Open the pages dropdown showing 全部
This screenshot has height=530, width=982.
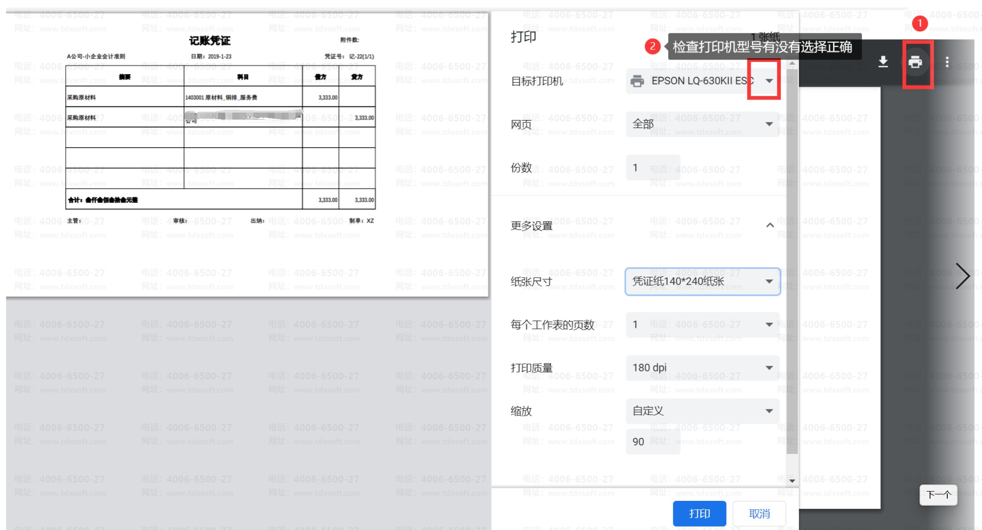pyautogui.click(x=702, y=124)
